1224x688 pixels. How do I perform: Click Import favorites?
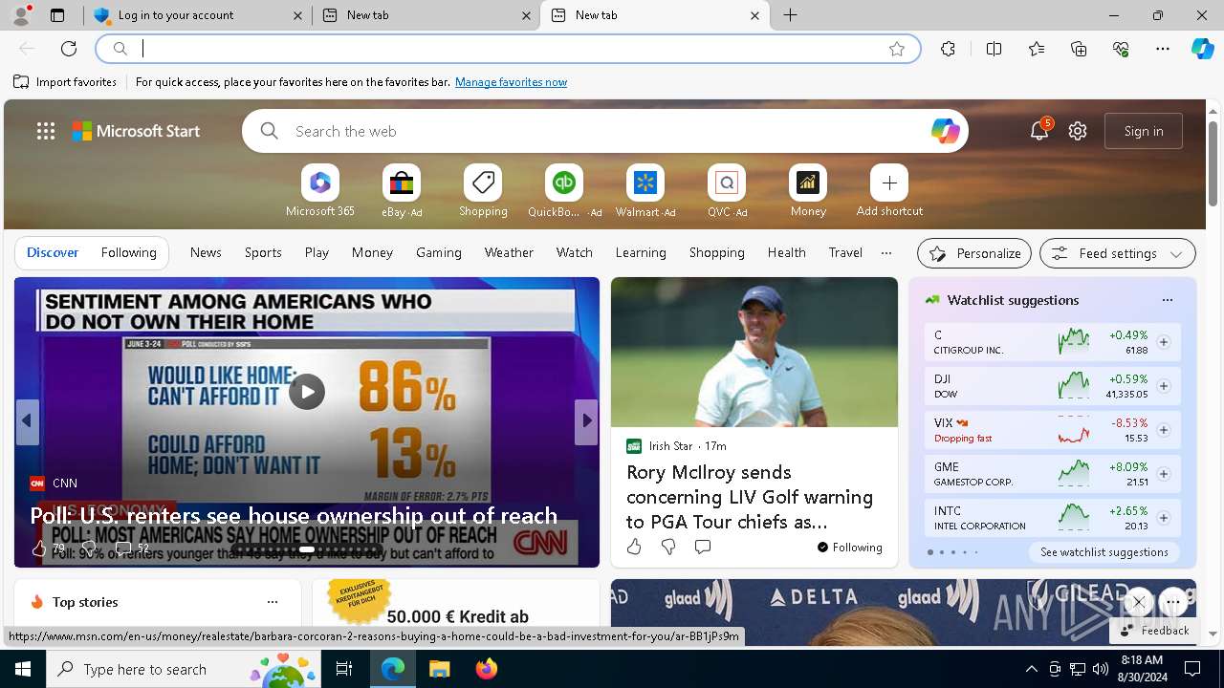tap(65, 82)
